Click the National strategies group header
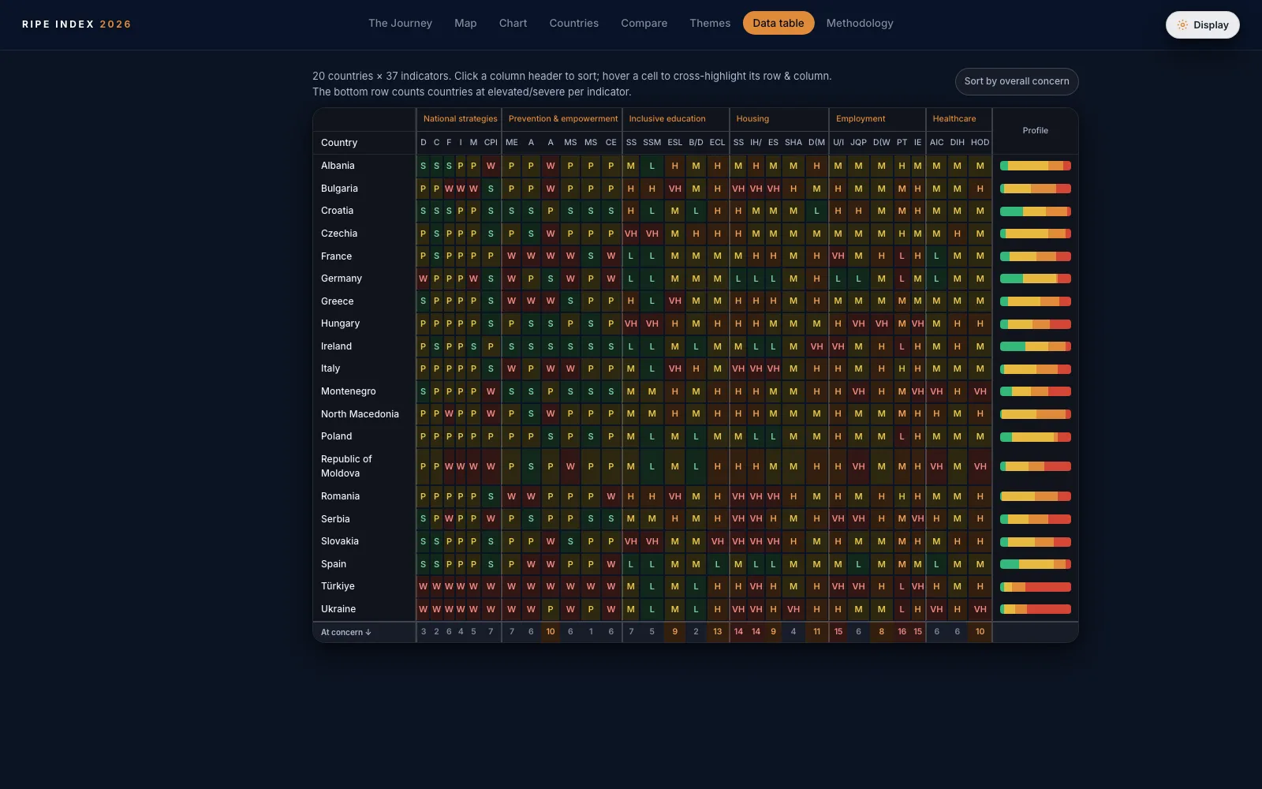The height and width of the screenshot is (789, 1262). (x=460, y=119)
